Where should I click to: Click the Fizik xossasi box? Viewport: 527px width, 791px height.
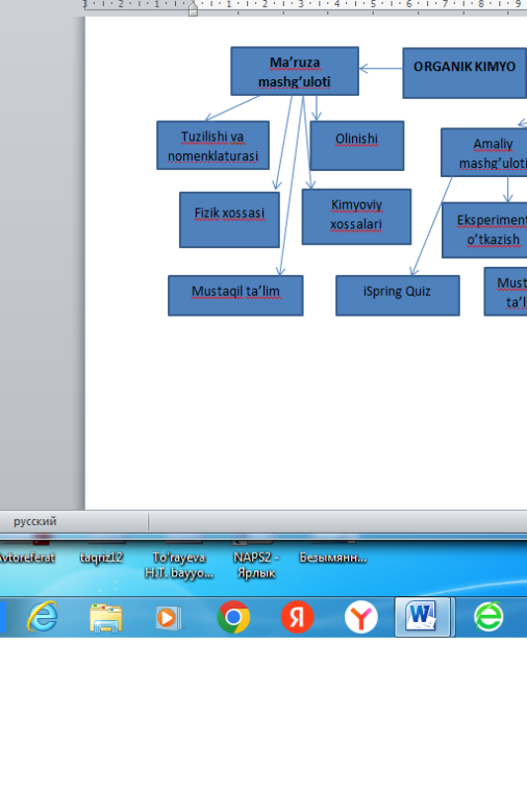pyautogui.click(x=229, y=220)
